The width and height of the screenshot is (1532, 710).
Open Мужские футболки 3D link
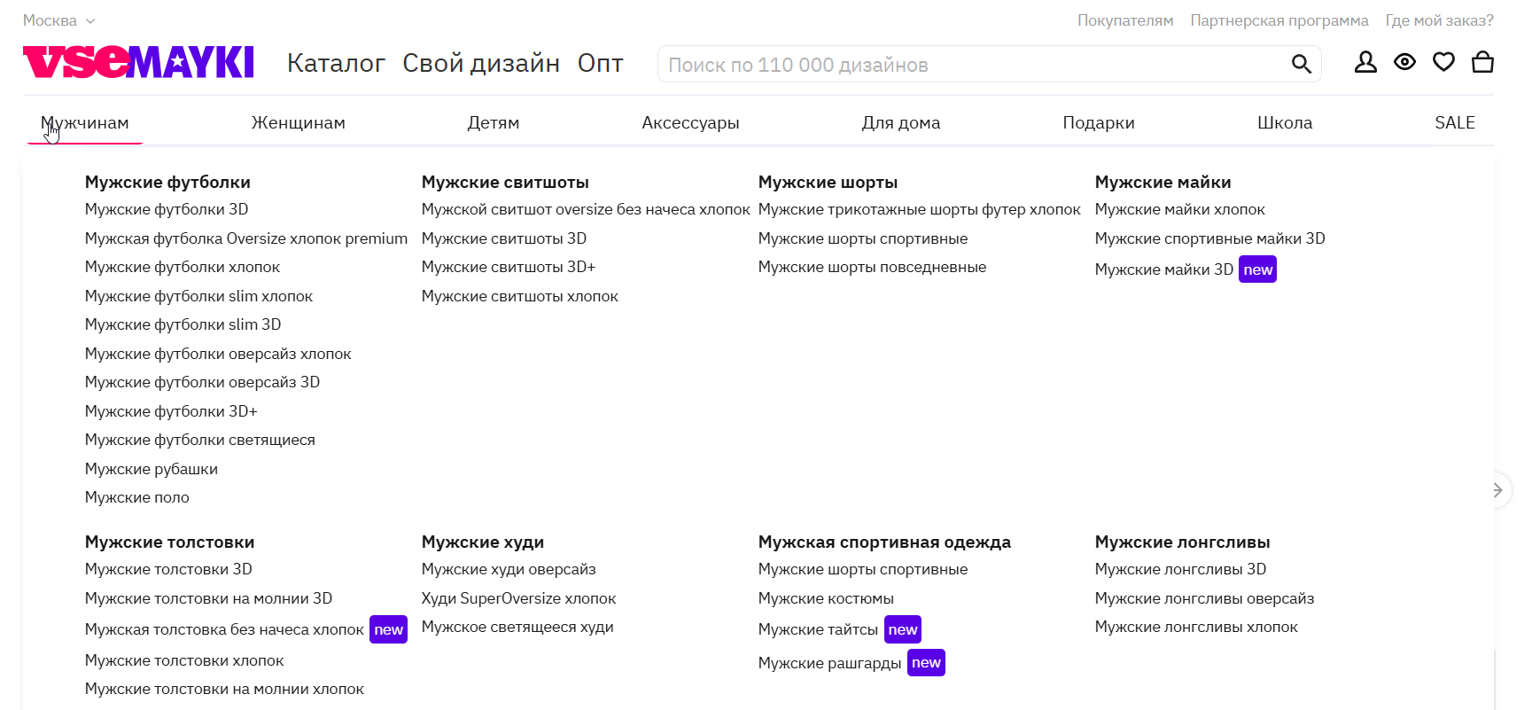click(x=167, y=209)
